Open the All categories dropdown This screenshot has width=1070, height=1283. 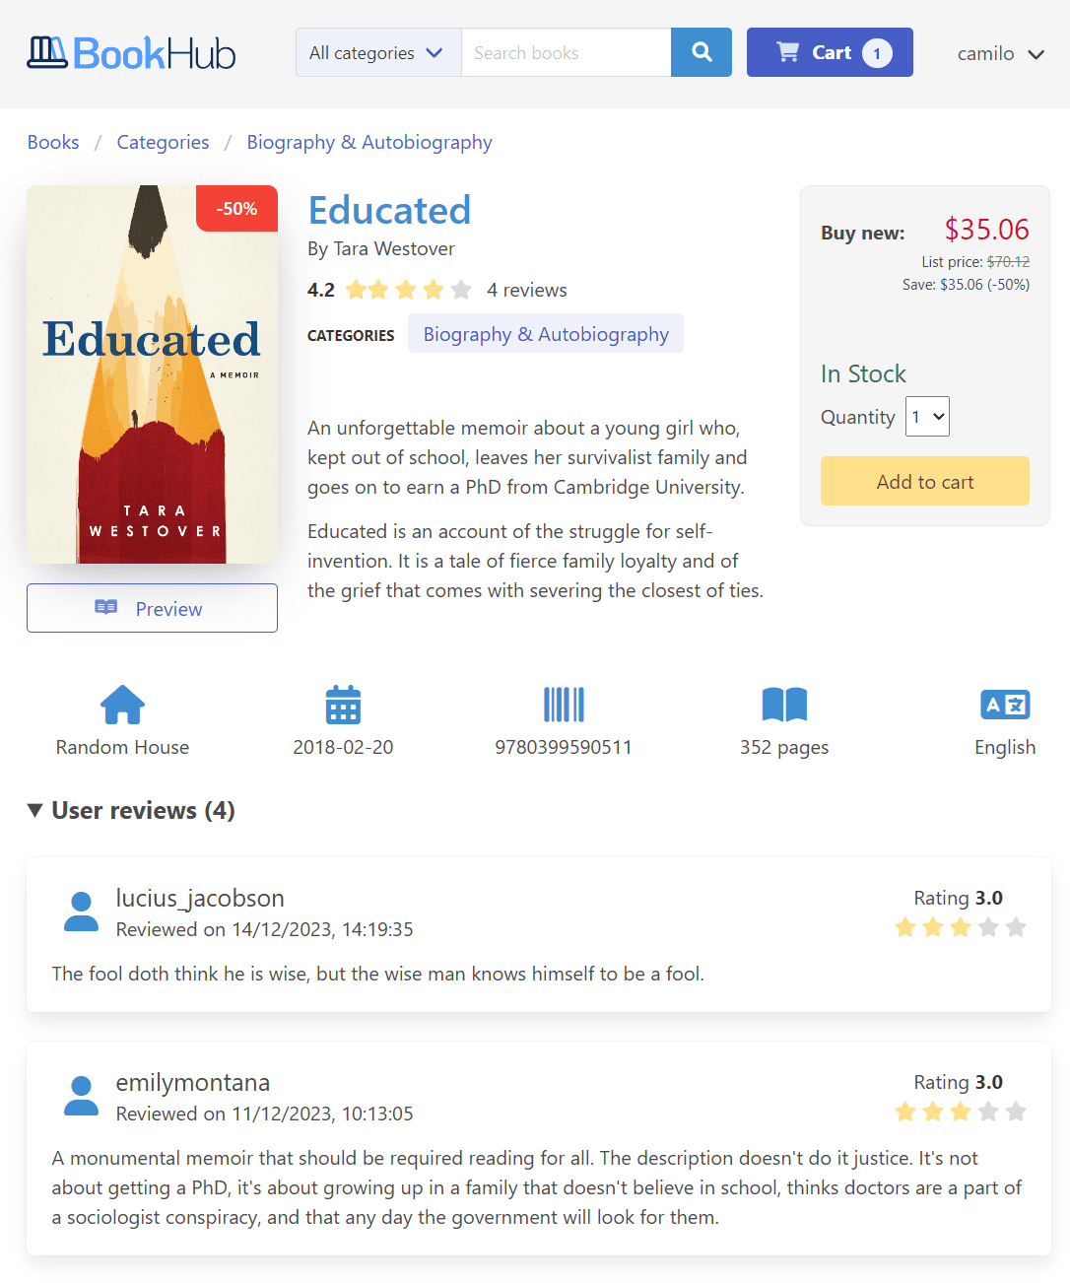click(x=377, y=52)
